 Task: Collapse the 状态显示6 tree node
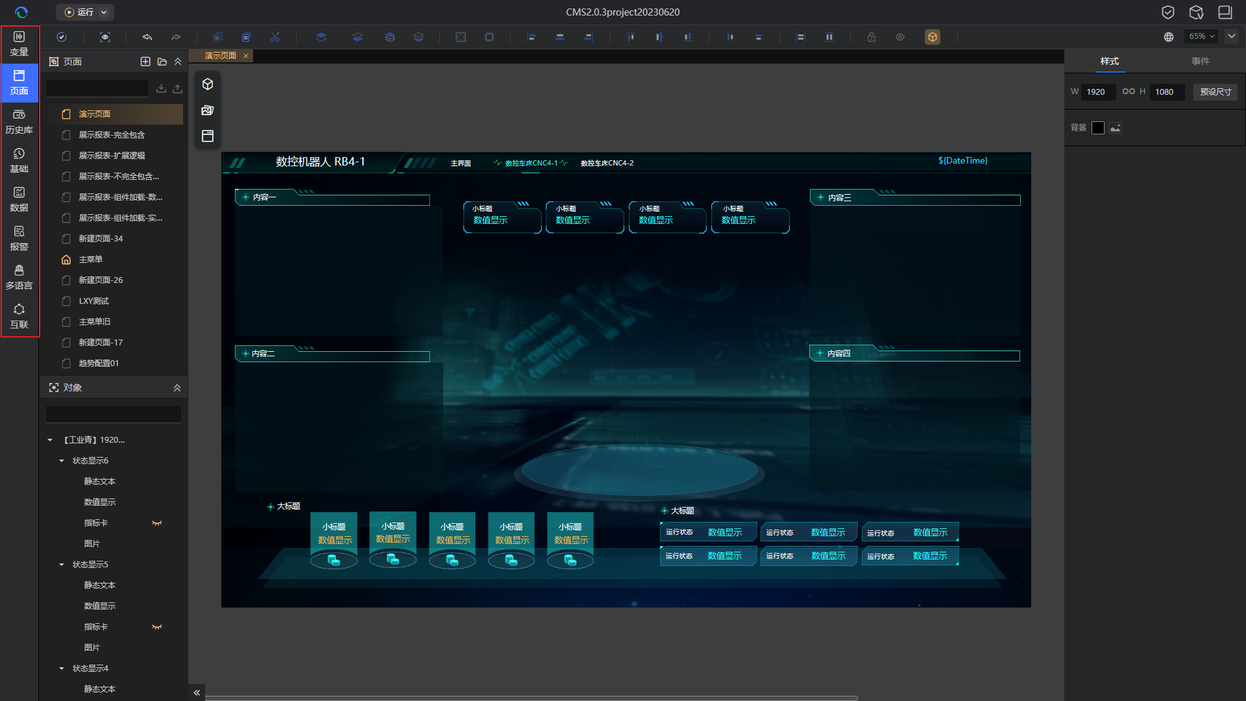[x=62, y=461]
